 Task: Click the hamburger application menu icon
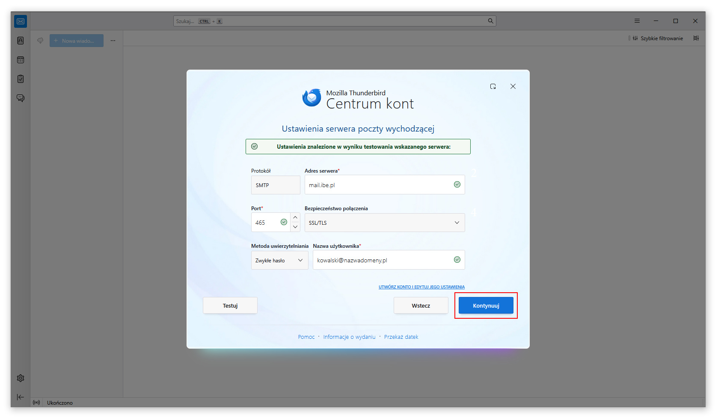pos(637,21)
